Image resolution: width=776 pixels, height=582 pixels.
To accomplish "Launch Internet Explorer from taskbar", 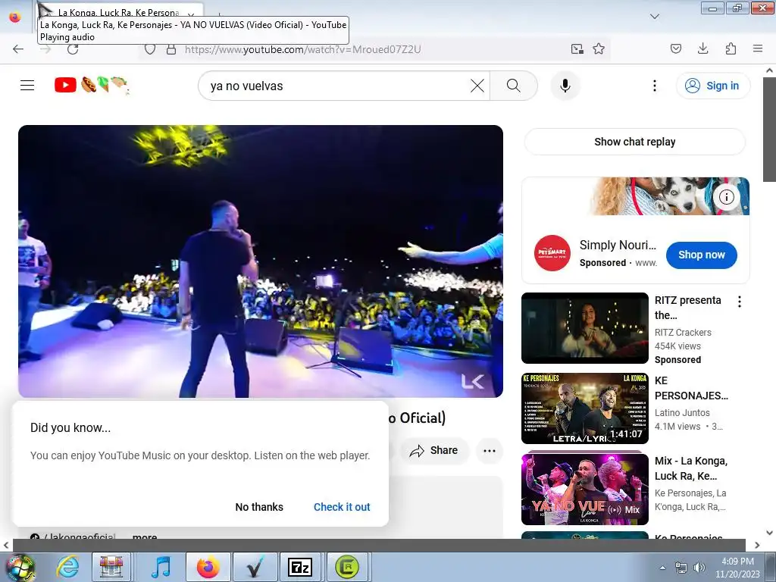I will pyautogui.click(x=67, y=567).
